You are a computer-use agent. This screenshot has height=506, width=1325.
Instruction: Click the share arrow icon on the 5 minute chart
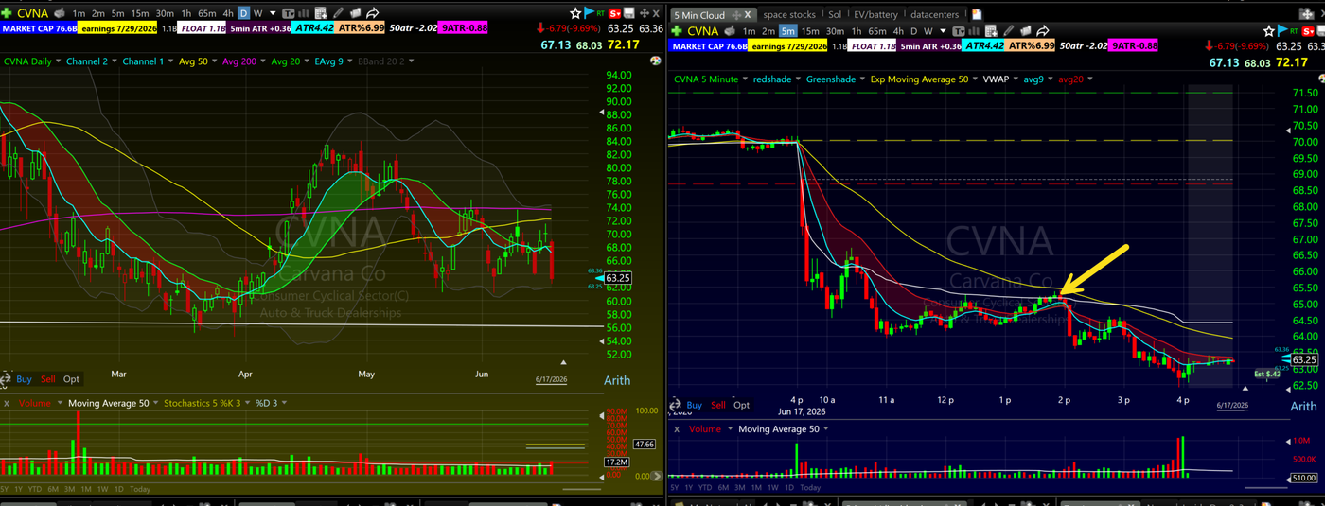[x=1043, y=31]
